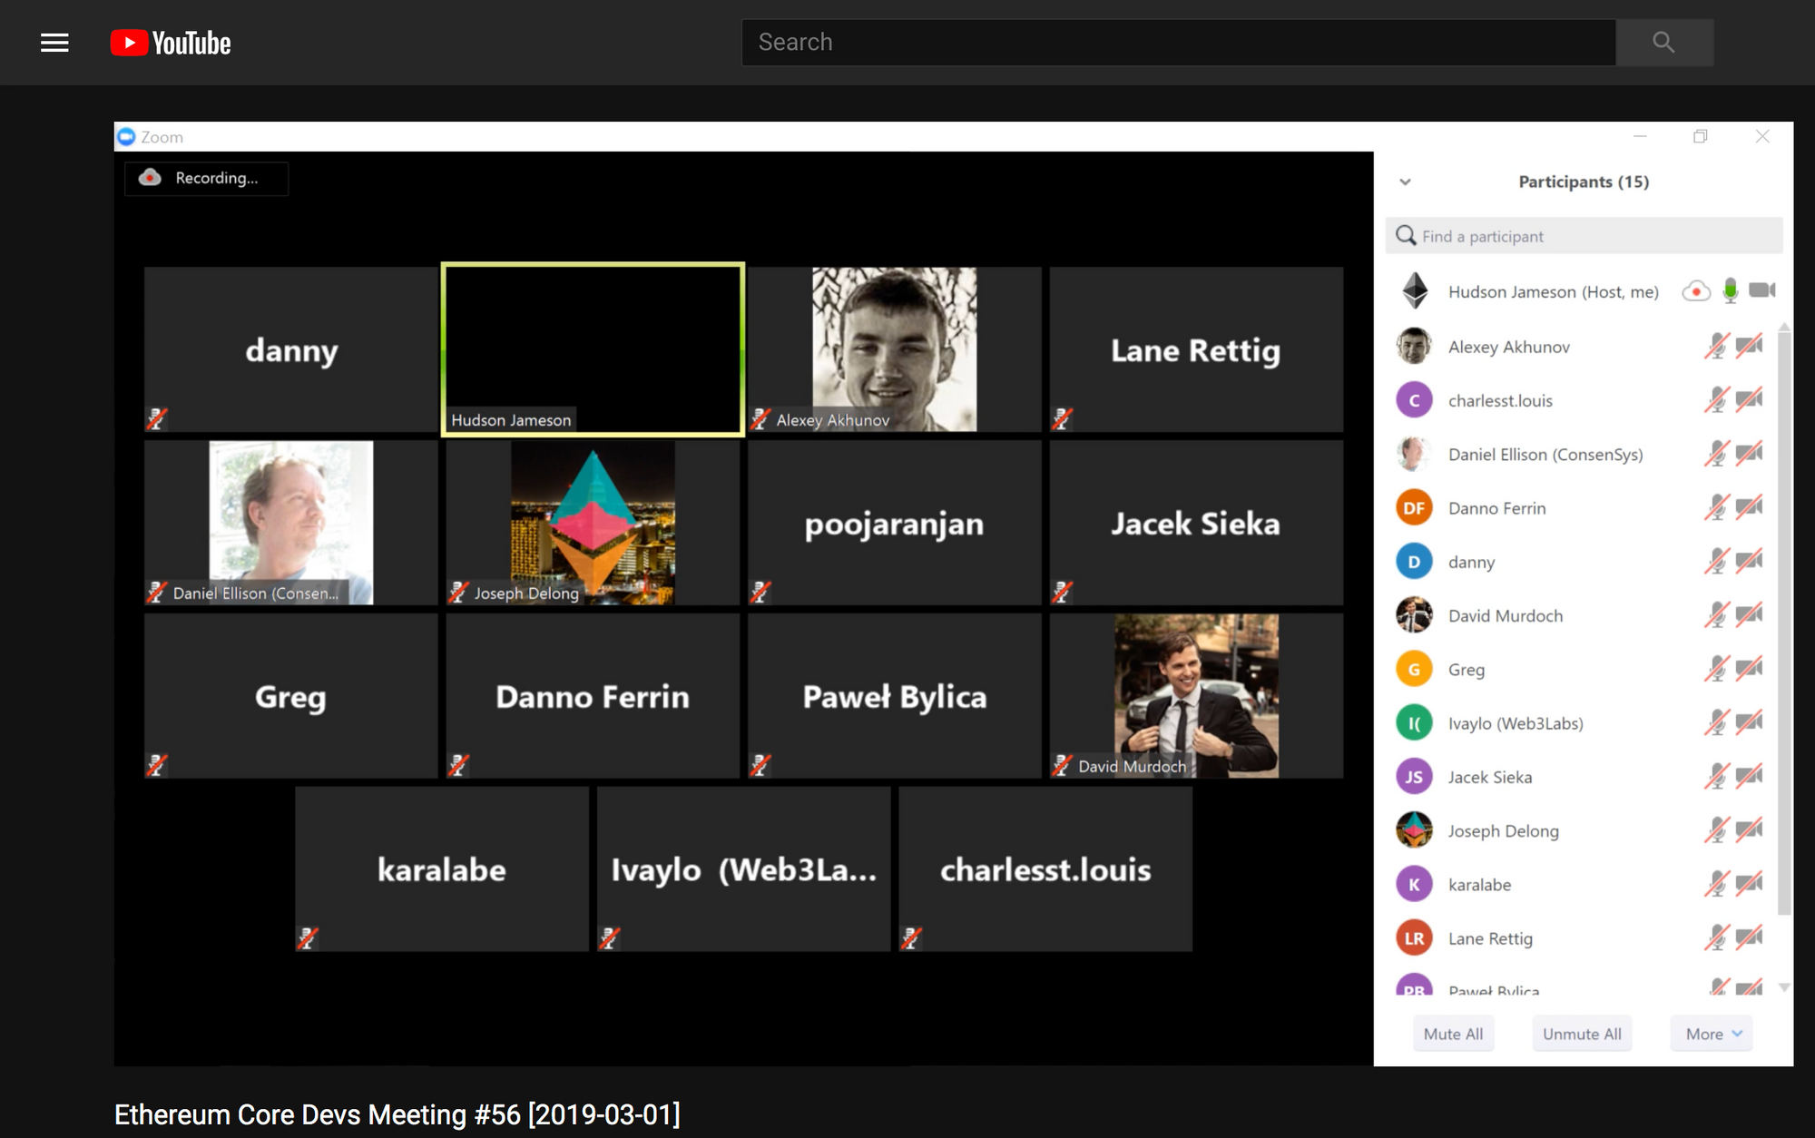
Task: Select Joseph Delong in the participants list
Action: (x=1503, y=830)
